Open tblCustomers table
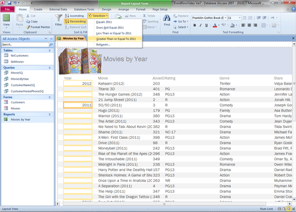This screenshot has width=296, height=212. click(19, 56)
